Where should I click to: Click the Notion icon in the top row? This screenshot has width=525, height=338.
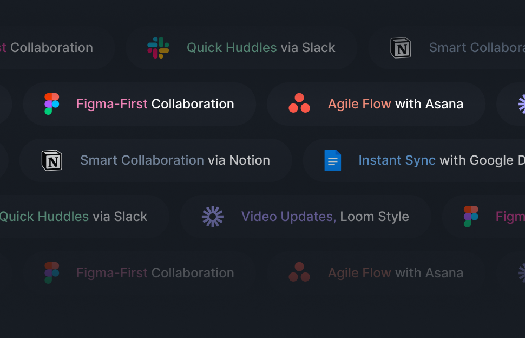[401, 48]
